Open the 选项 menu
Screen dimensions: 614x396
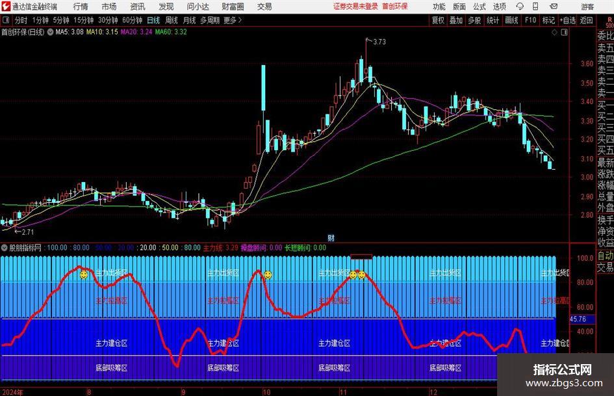(x=499, y=7)
